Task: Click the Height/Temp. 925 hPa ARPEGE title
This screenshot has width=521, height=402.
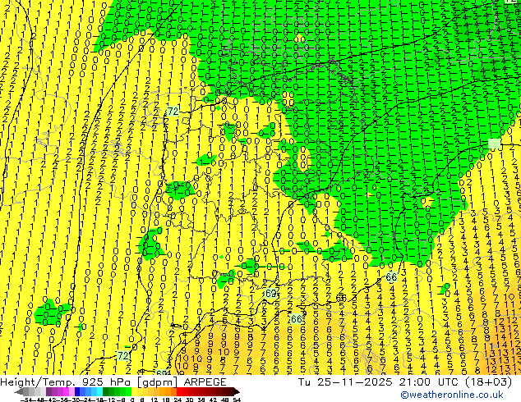Action: click(113, 382)
